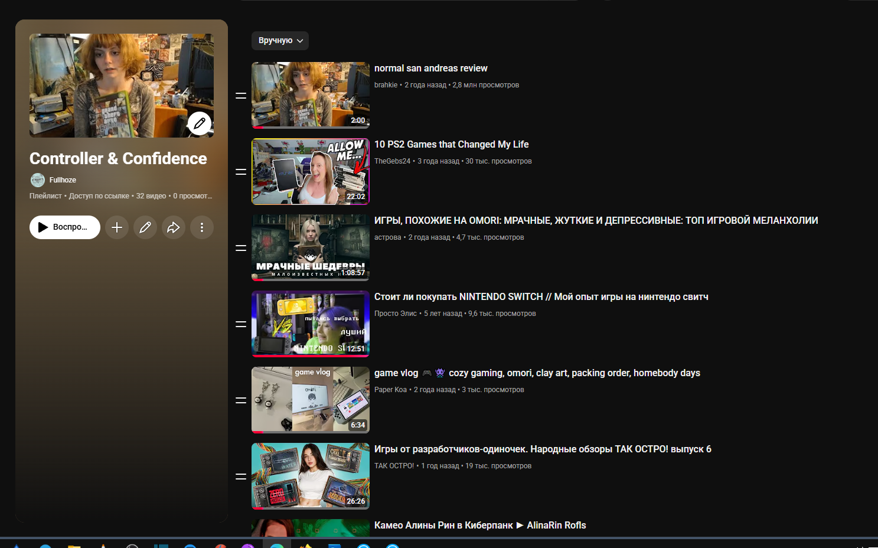Screen dimensions: 878x548
Task: Play the "МРАЧНЫЕ ШЕДЕВРЫ" thumbnail (1:08:57)
Action: click(311, 247)
